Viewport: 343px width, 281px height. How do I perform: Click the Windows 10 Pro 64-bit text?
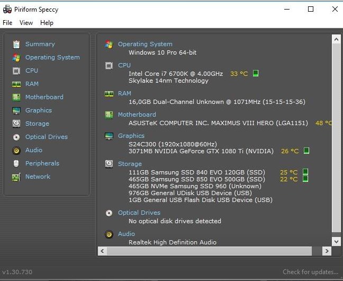coord(163,52)
